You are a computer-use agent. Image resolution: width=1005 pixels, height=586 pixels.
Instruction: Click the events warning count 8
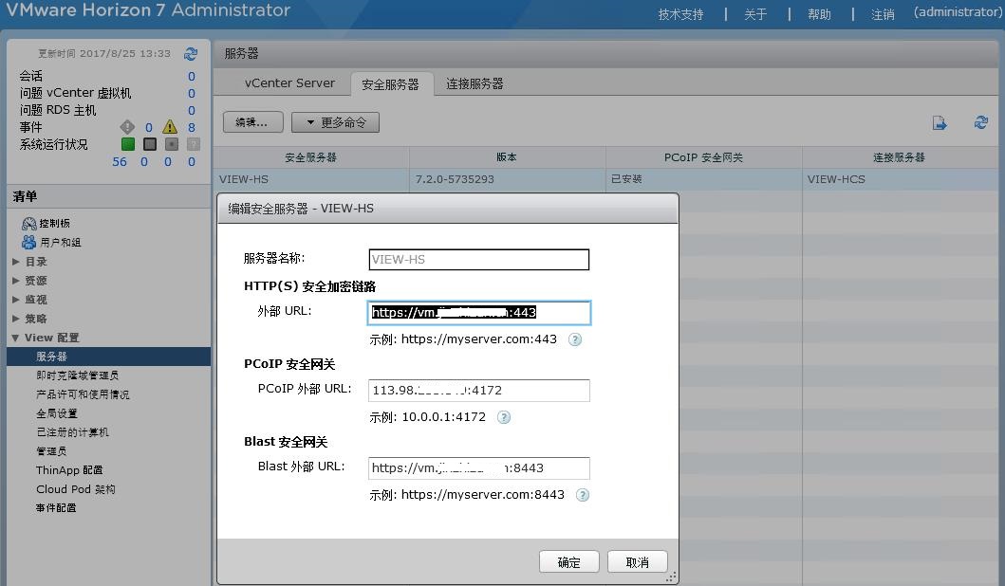coord(191,127)
